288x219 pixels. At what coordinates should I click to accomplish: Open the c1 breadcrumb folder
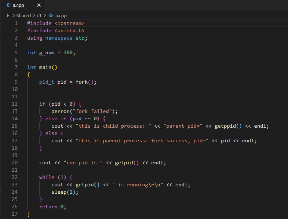[x=39, y=16]
